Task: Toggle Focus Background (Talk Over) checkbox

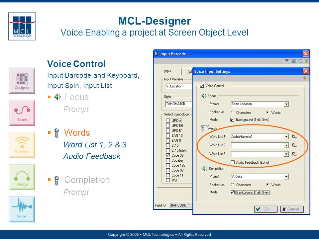Action: (232, 120)
